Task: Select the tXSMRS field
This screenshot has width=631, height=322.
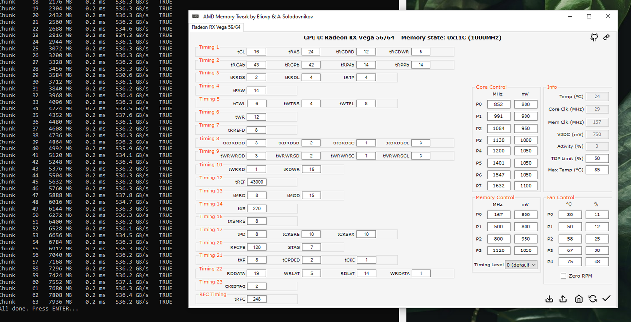Action: 256,221
